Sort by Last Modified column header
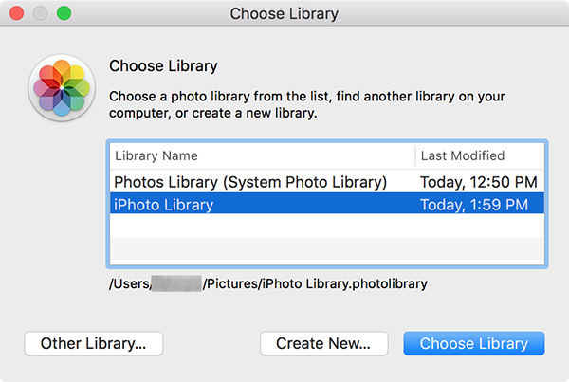569x382 pixels. click(x=480, y=156)
